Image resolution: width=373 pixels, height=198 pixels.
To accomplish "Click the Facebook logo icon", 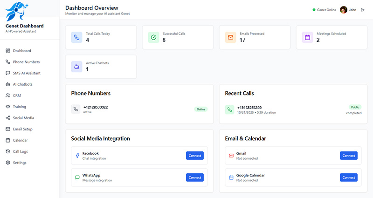I will click(77, 156).
